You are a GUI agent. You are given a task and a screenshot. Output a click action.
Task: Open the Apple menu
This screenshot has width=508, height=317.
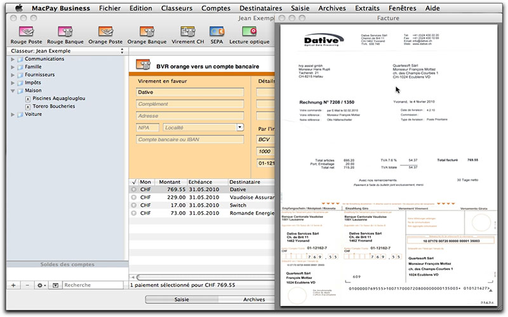pyautogui.click(x=19, y=8)
